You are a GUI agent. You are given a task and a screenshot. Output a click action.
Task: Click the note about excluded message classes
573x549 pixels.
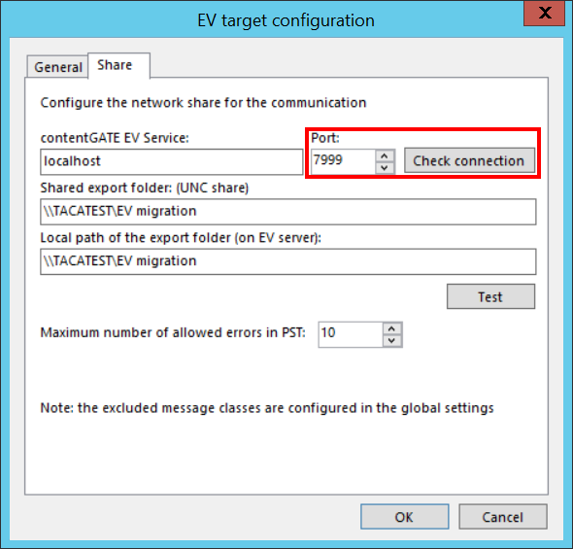pos(267,408)
